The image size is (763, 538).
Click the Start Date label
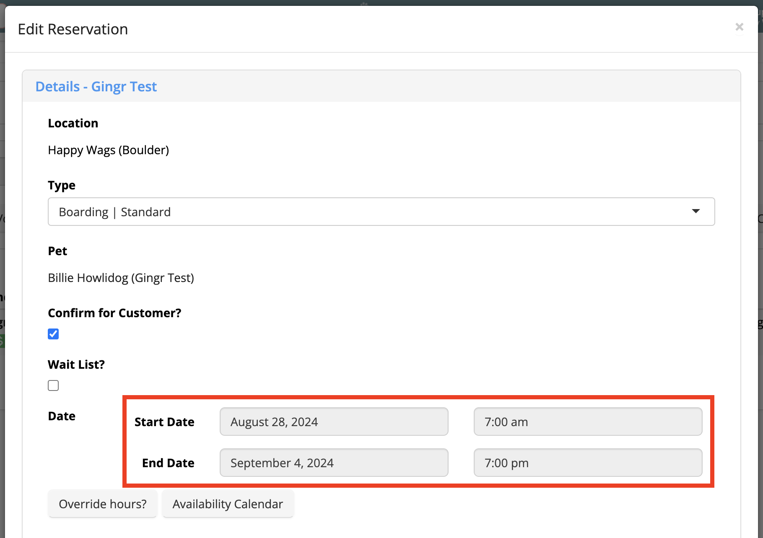(164, 422)
